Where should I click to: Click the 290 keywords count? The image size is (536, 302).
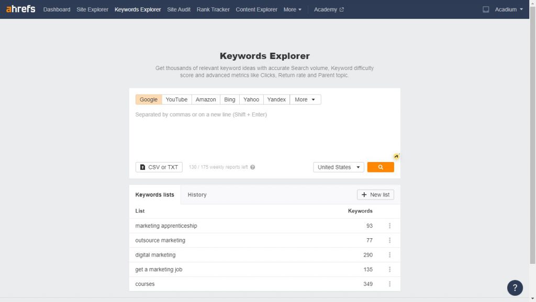coord(368,255)
